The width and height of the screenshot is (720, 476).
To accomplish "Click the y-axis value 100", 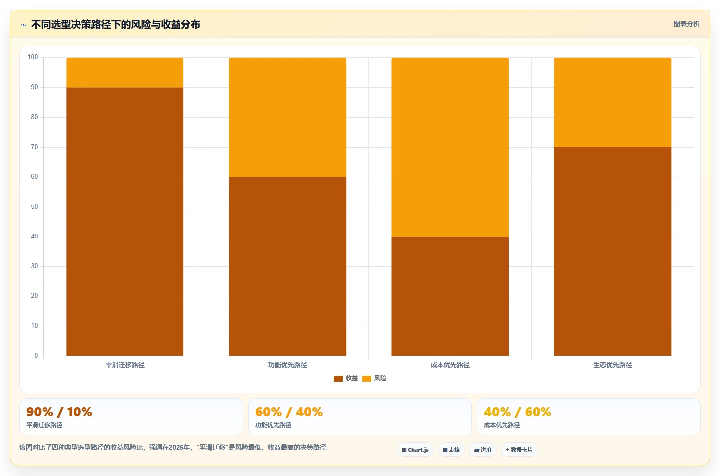I will (33, 57).
